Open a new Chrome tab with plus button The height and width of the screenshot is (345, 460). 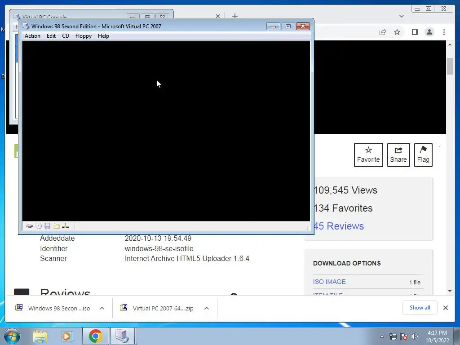(x=234, y=16)
